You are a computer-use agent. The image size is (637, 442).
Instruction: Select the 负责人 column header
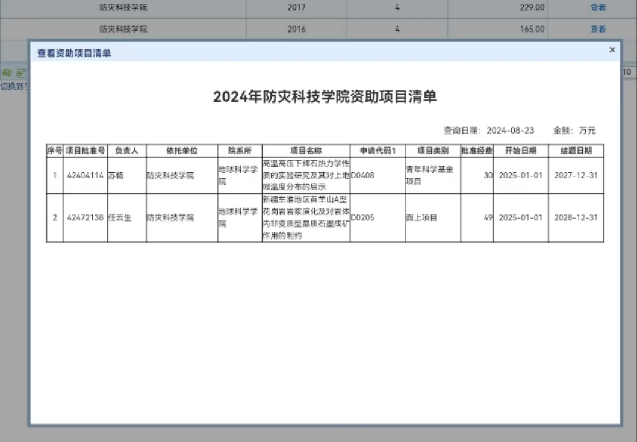click(x=126, y=151)
